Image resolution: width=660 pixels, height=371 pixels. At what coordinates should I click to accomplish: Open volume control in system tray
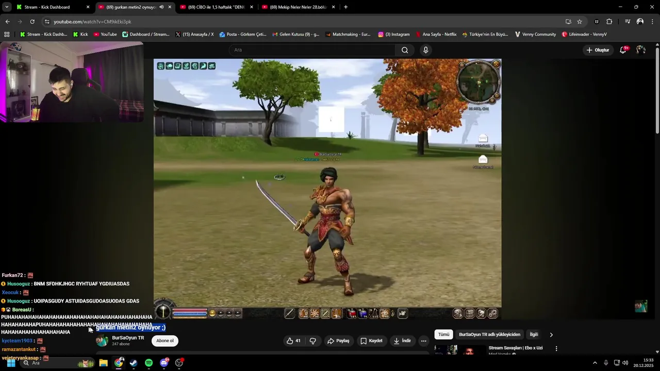(625, 363)
